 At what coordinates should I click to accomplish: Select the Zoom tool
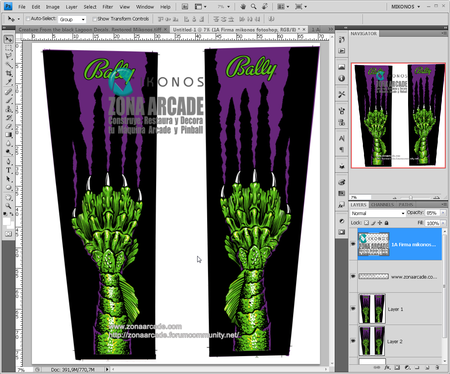(8, 204)
